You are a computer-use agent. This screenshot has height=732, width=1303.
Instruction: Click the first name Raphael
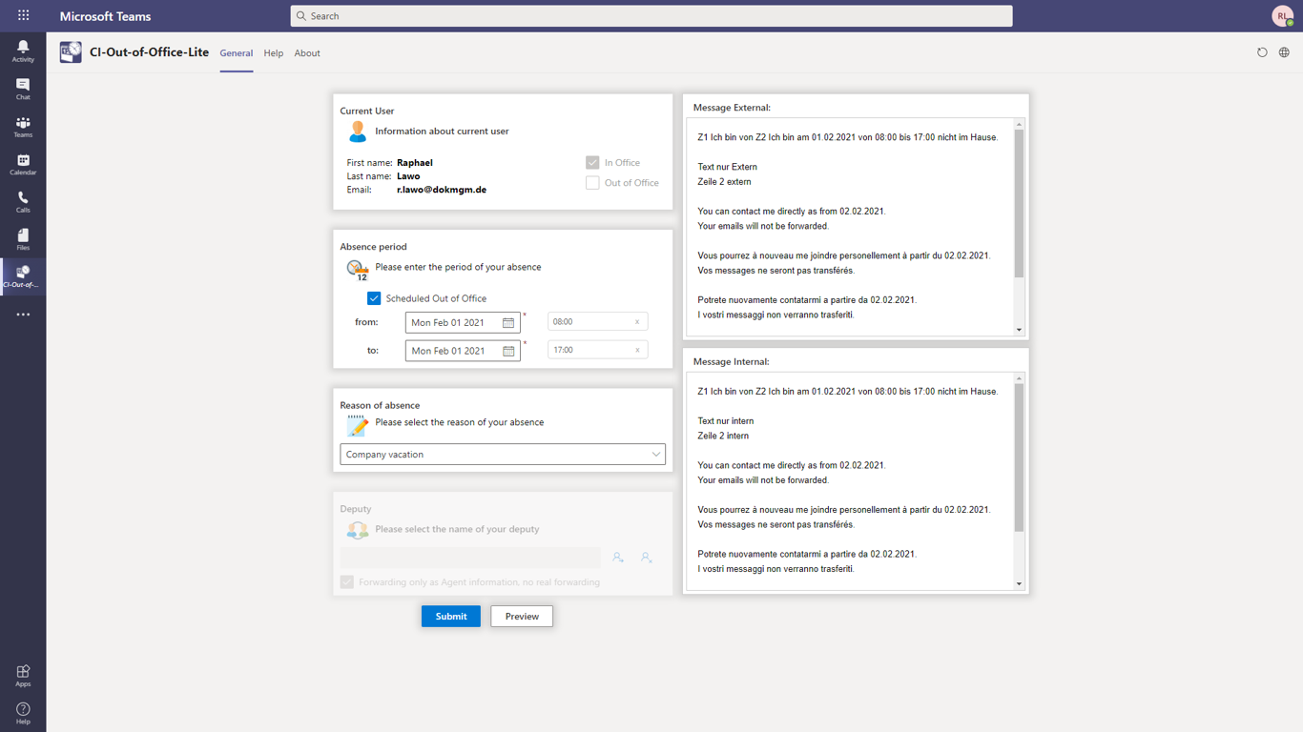(415, 163)
